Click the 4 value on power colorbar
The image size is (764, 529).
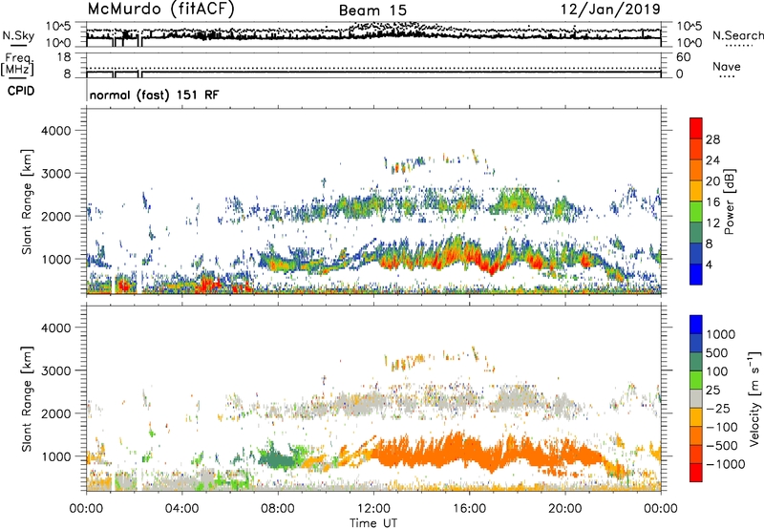point(709,264)
